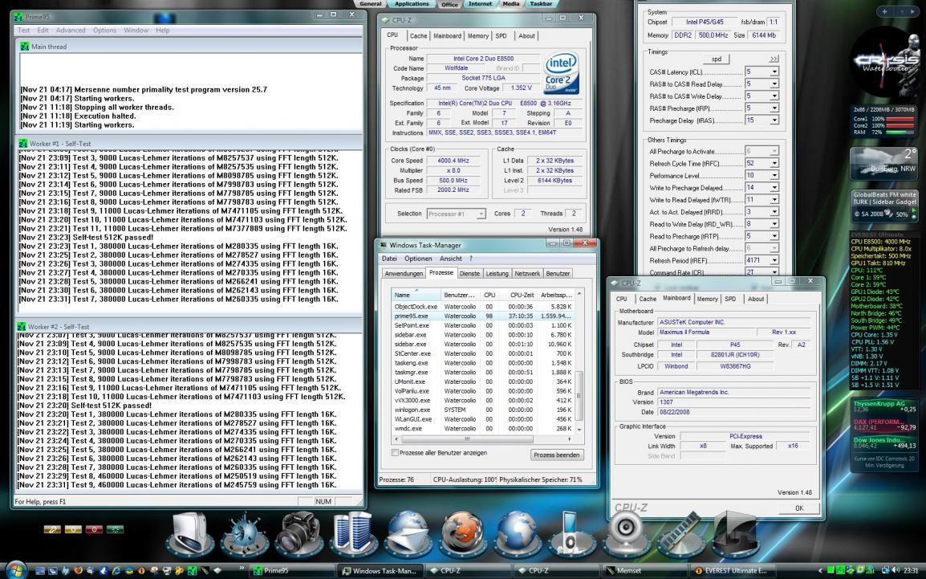Click the play arrow on GlobalBeats FM gadget
This screenshot has height=579, width=926.
[914, 210]
